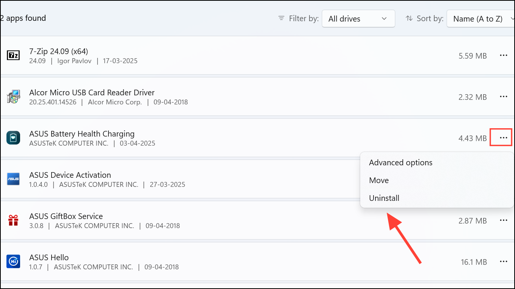515x289 pixels.
Task: Click the ASUS Device Activation icon
Action: point(13,179)
